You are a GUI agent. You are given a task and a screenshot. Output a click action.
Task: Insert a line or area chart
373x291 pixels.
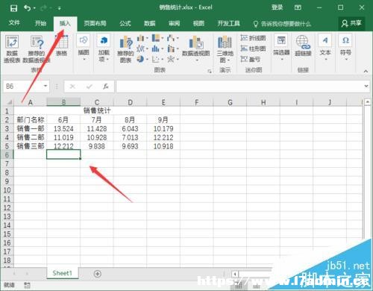click(142, 48)
